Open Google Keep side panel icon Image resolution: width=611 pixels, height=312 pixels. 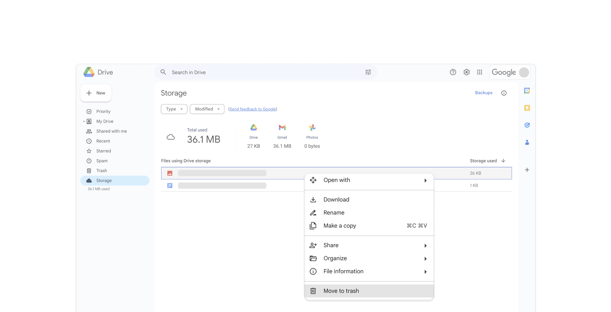(527, 108)
